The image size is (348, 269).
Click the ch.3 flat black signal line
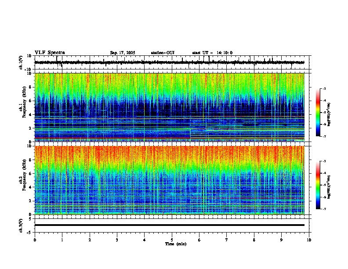tap(170, 225)
